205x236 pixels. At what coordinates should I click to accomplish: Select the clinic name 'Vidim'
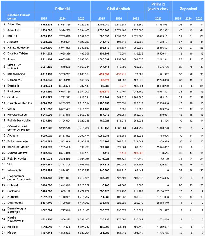(11, 109)
